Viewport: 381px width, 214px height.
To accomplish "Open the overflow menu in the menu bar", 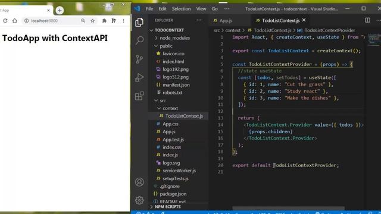I will click(227, 9).
